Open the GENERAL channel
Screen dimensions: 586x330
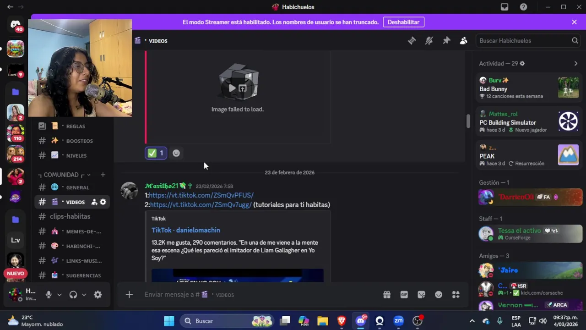[x=73, y=187]
